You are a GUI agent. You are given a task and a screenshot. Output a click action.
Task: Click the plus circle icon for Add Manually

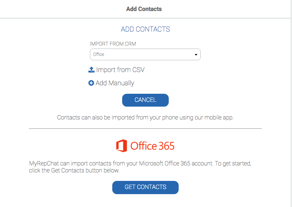[x=91, y=83]
